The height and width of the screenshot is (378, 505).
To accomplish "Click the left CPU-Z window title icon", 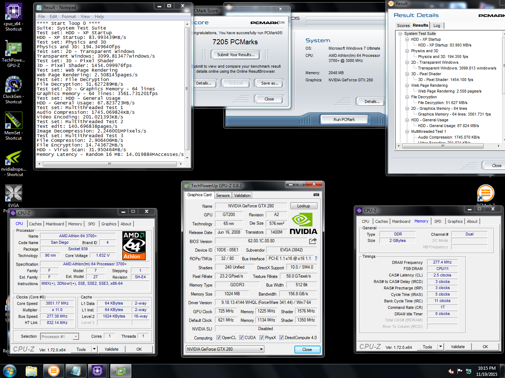I will 13,213.
